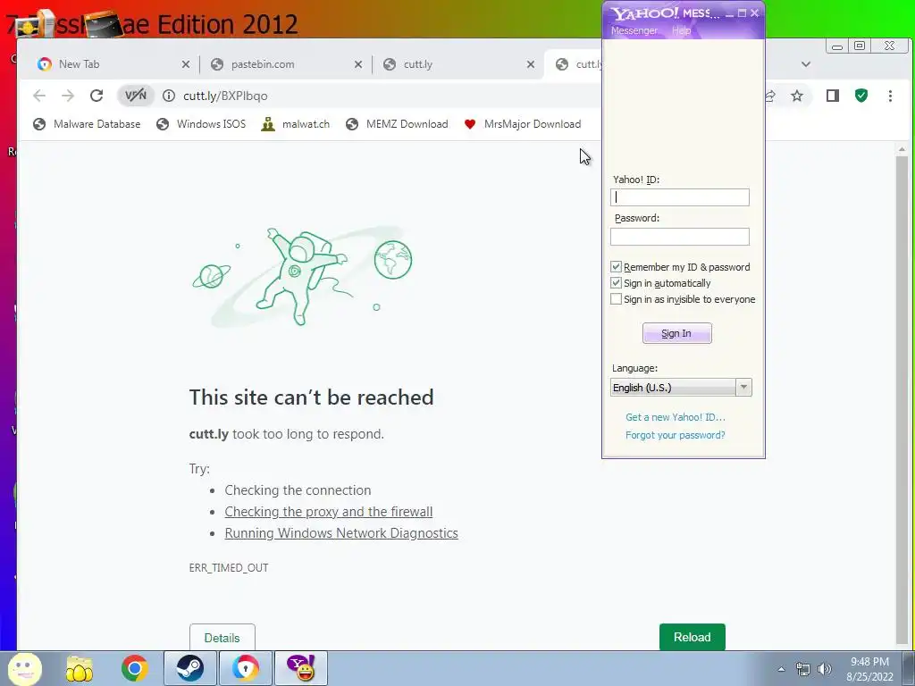Open the file explorer taskbar icon

pyautogui.click(x=80, y=668)
